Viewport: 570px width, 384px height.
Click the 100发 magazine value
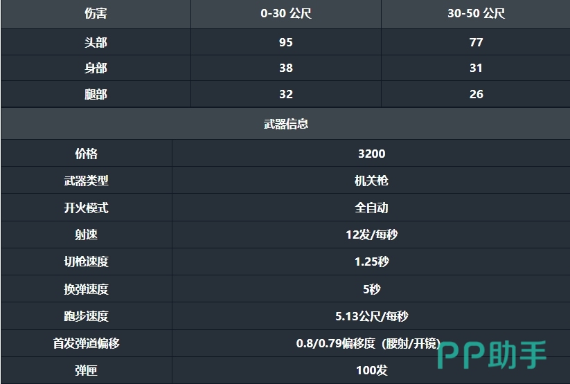(371, 370)
